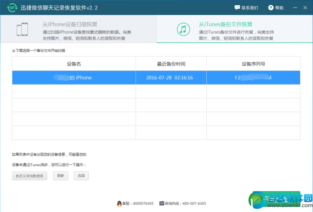Minimize the window
313x212 pixels.
295,8
